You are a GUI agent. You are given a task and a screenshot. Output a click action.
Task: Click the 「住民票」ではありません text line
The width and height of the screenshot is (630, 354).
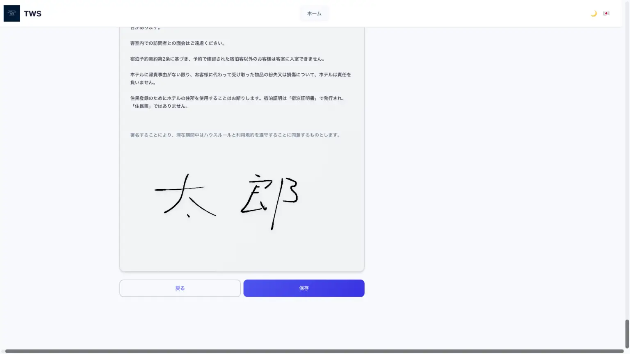point(160,106)
